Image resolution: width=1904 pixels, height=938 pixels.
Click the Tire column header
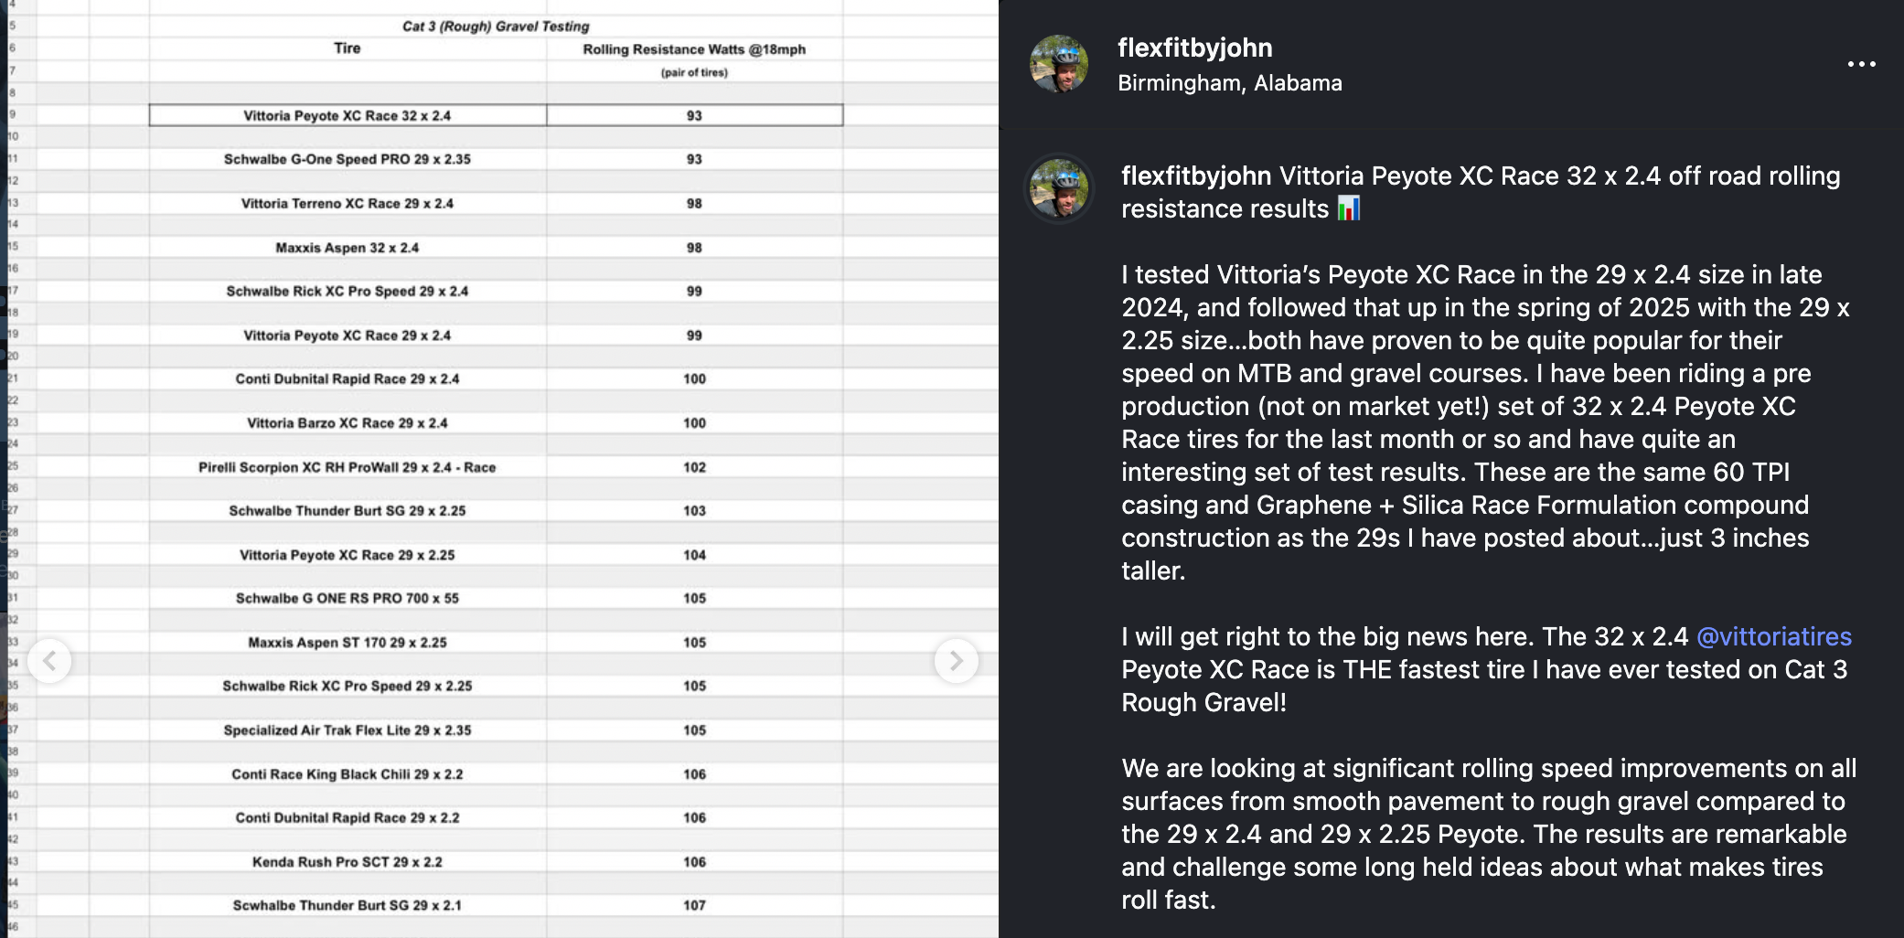tap(348, 48)
